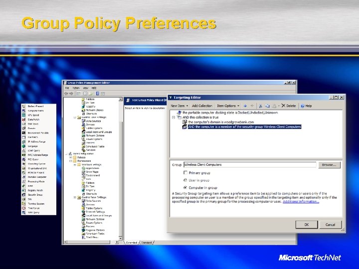Click the blue help icon in Group Policy Editor toolbar
Screen dimensions: 359x269
point(98,93)
